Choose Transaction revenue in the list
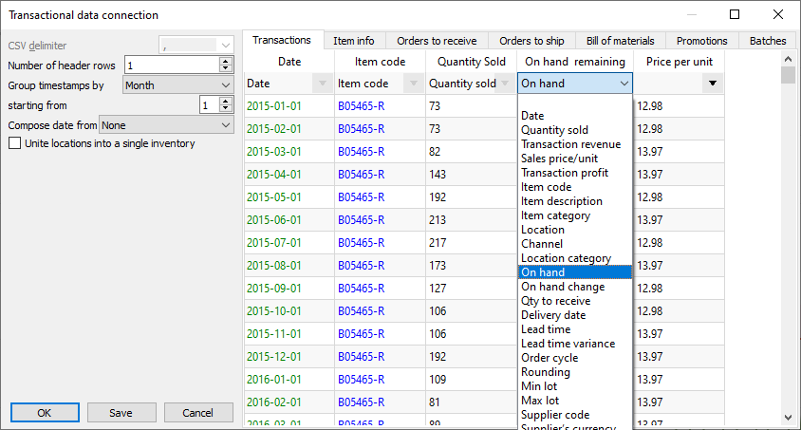Image resolution: width=801 pixels, height=430 pixels. click(570, 144)
